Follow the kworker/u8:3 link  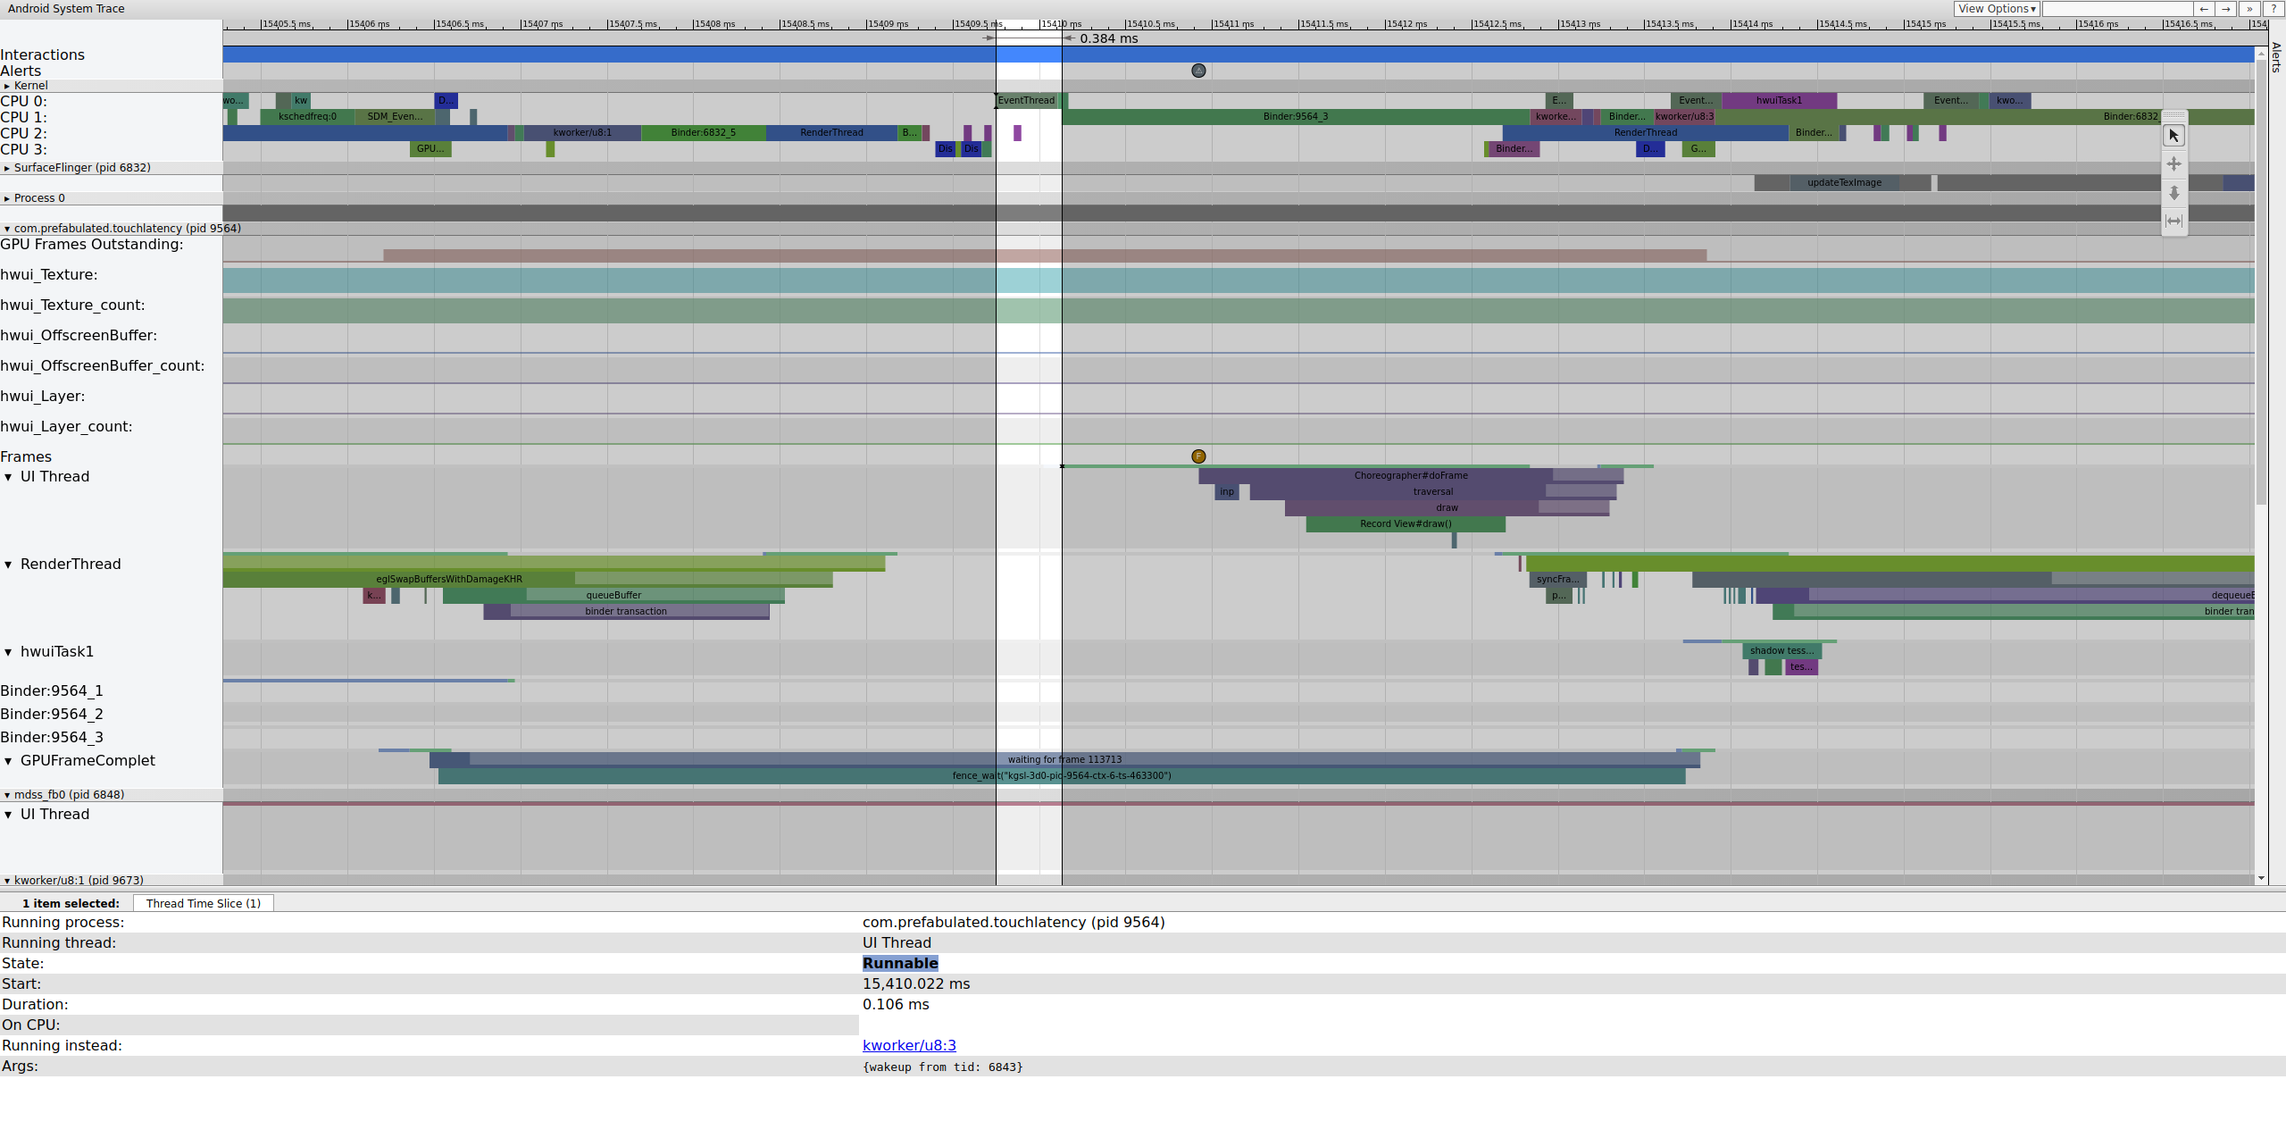[908, 1045]
